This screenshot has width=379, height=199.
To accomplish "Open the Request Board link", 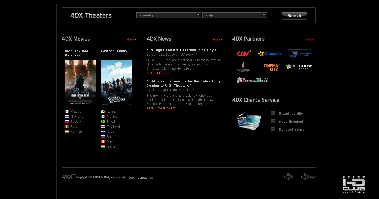I will tap(292, 130).
